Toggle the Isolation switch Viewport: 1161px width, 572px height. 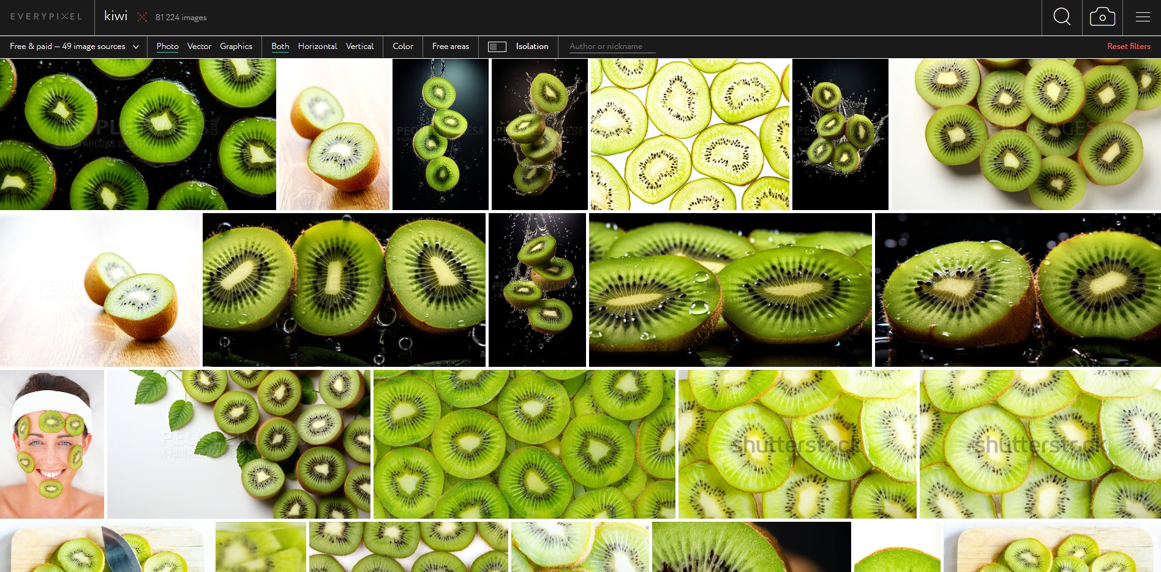click(x=497, y=47)
